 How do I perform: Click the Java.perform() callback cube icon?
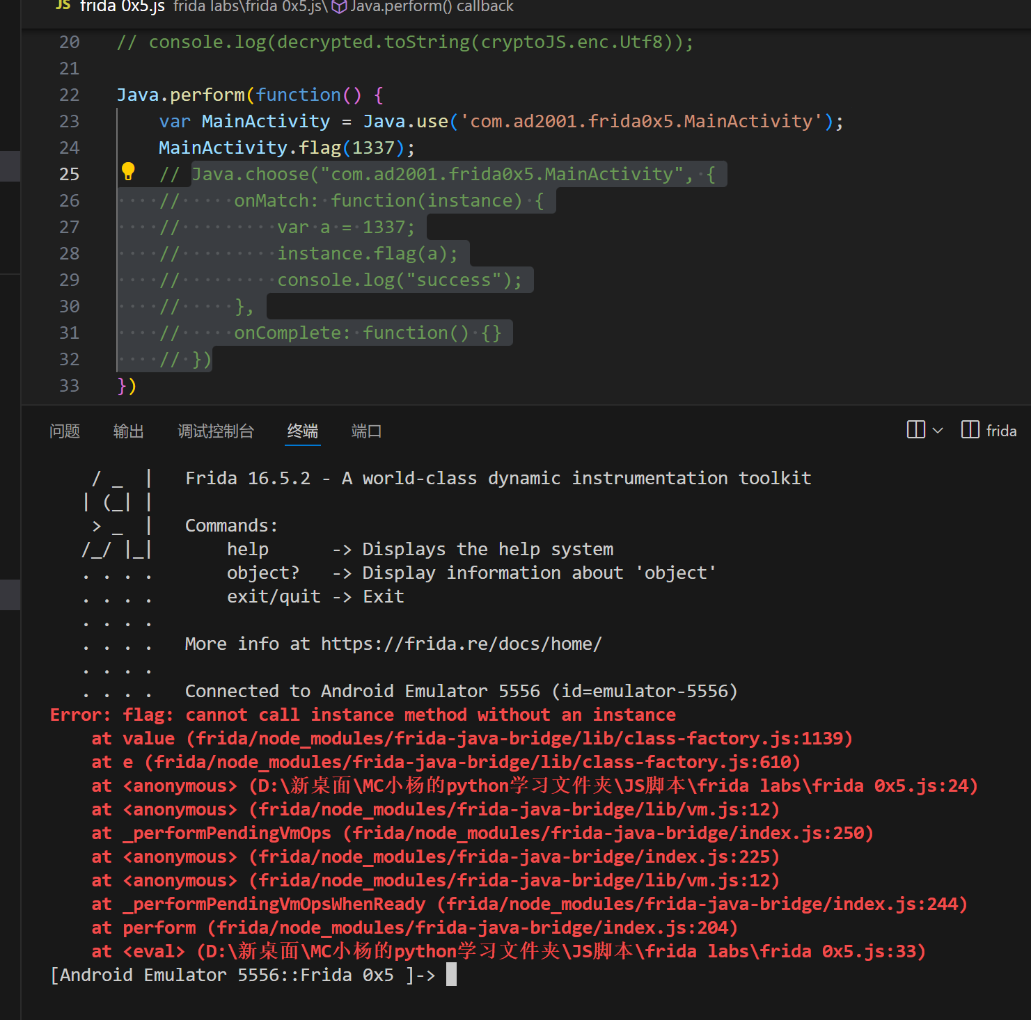[339, 7]
